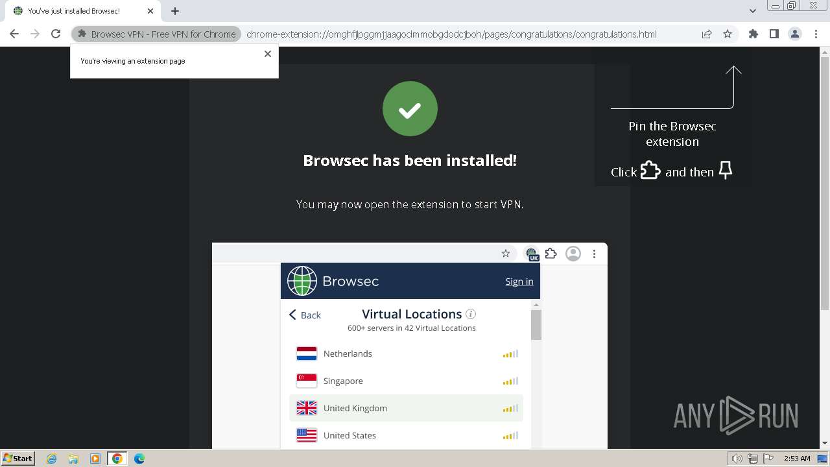Click the pushpin icon in pin hint
Image resolution: width=830 pixels, height=467 pixels.
coord(726,171)
